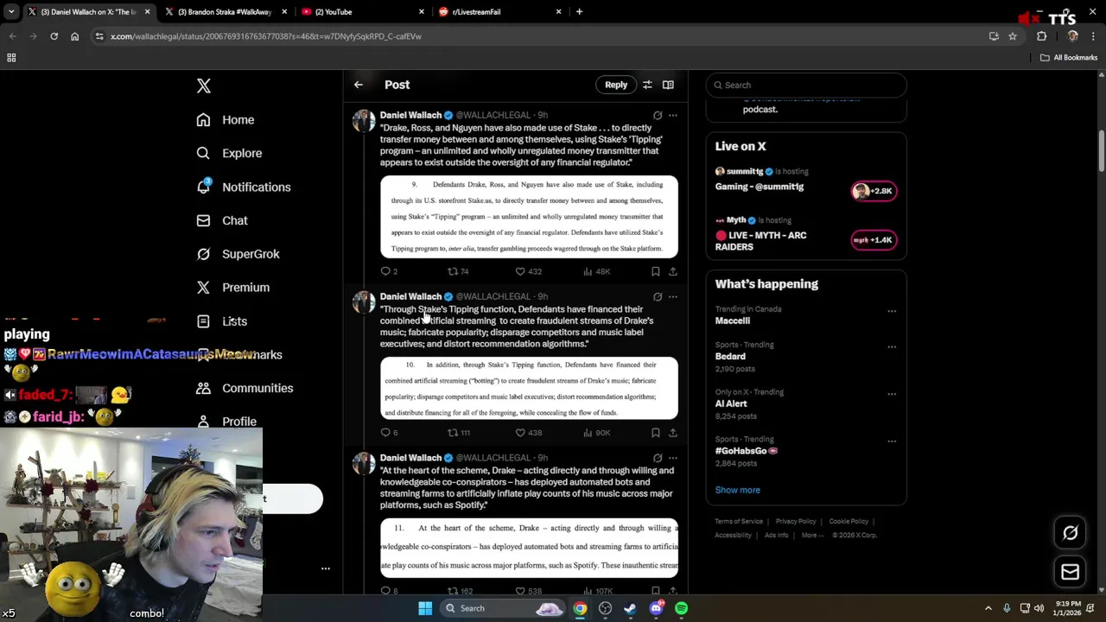Repost the post with 111 reposts

[x=459, y=433]
